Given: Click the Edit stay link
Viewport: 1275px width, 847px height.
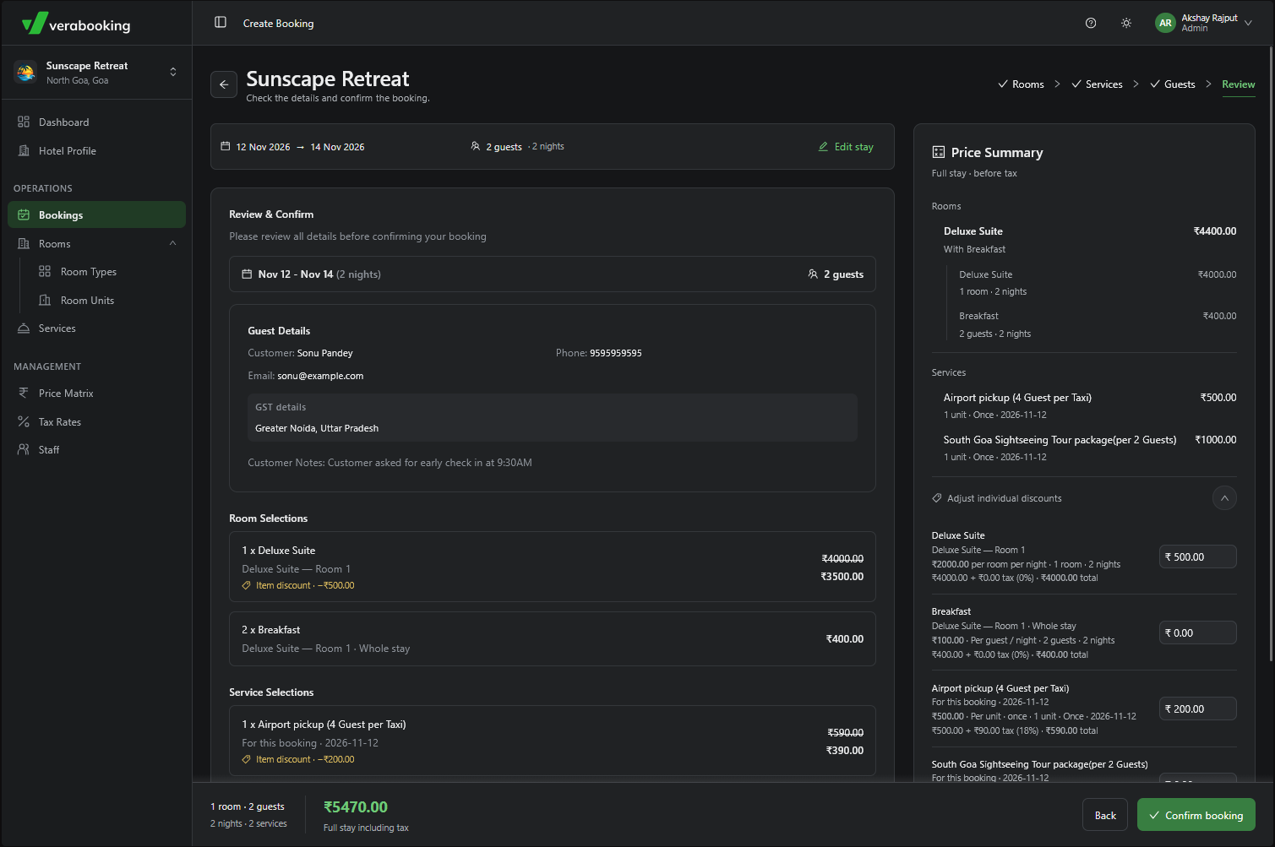Looking at the screenshot, I should 846,147.
